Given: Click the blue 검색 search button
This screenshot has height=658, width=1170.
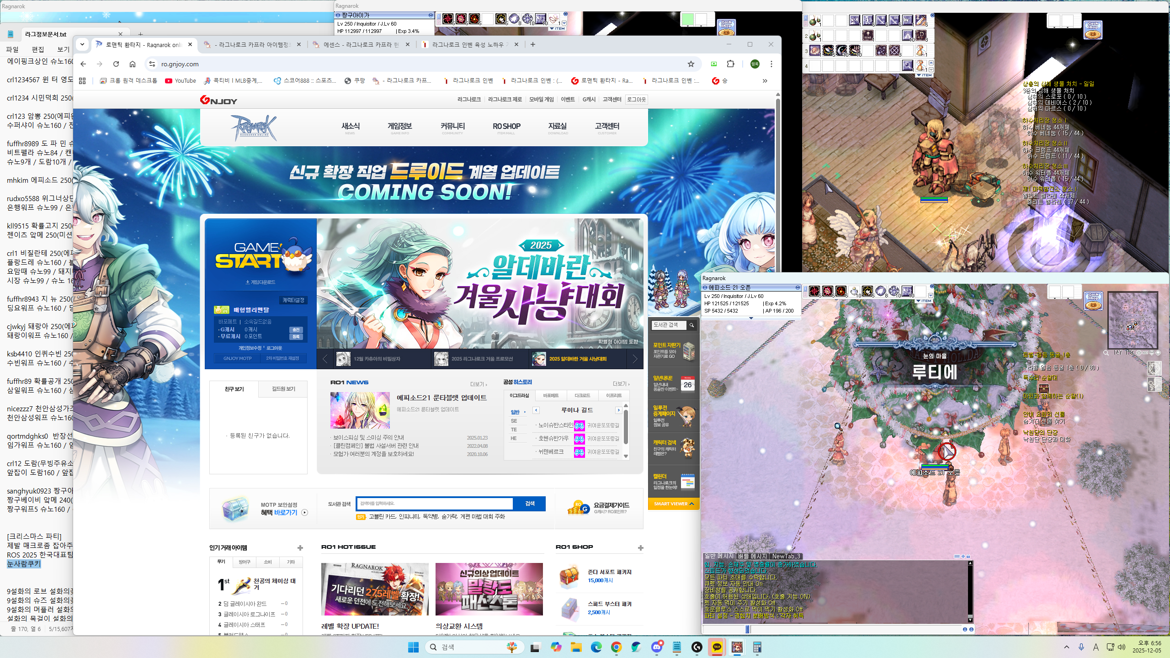Looking at the screenshot, I should [x=529, y=504].
